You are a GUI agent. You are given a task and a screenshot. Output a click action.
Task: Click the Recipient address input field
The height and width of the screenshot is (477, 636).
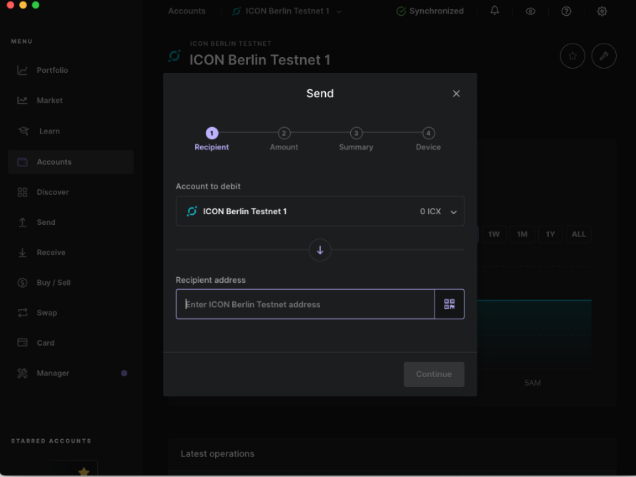click(x=305, y=304)
